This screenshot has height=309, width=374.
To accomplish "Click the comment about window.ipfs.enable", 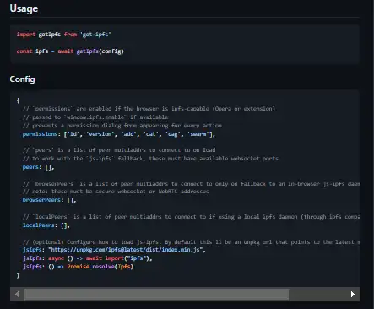I will pyautogui.click(x=95, y=117).
